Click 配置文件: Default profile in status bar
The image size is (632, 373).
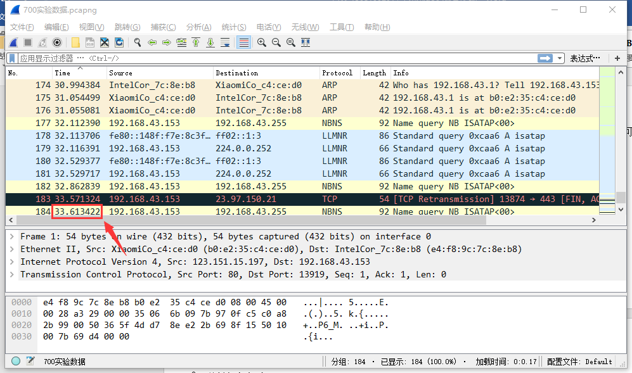pos(579,362)
